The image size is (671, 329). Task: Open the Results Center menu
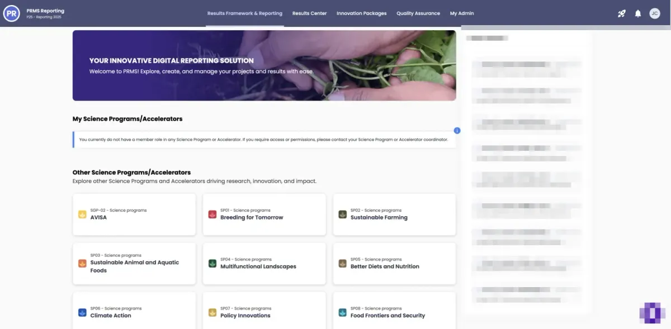point(309,13)
